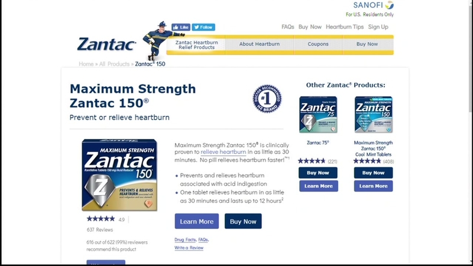The height and width of the screenshot is (266, 473).
Task: Go to All Products breadcrumb
Action: (x=114, y=64)
